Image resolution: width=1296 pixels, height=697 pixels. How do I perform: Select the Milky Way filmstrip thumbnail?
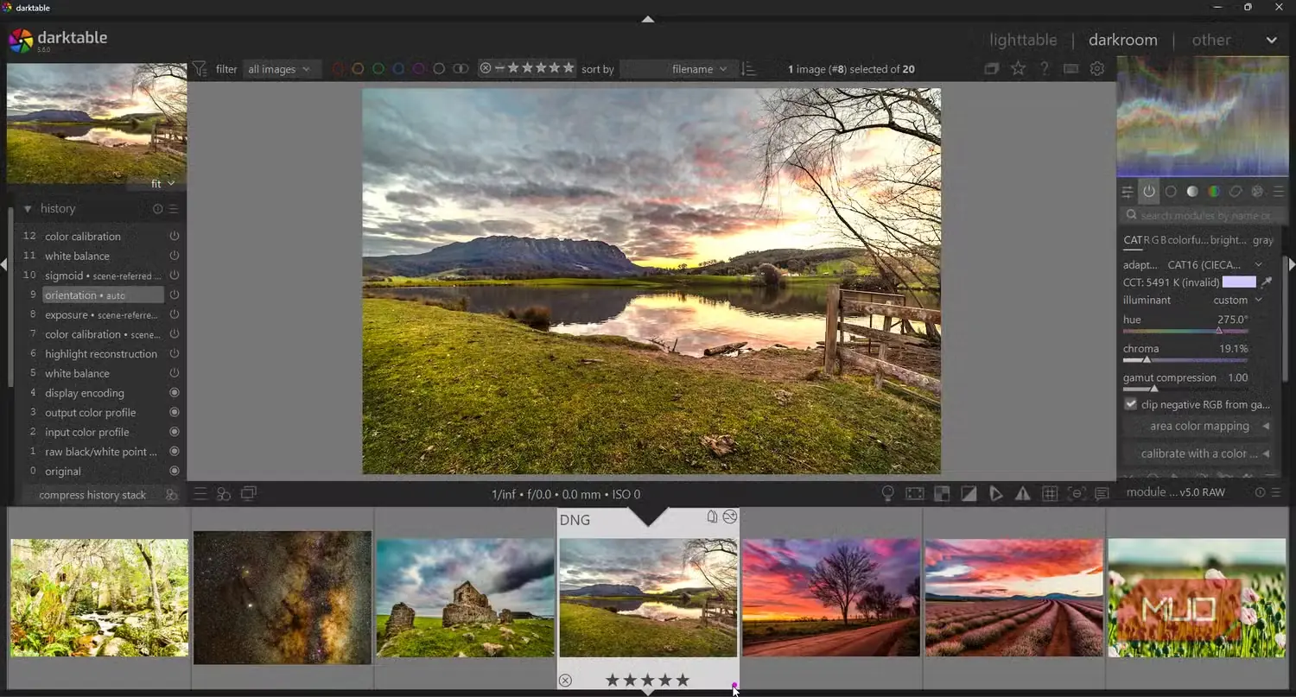[x=283, y=598]
